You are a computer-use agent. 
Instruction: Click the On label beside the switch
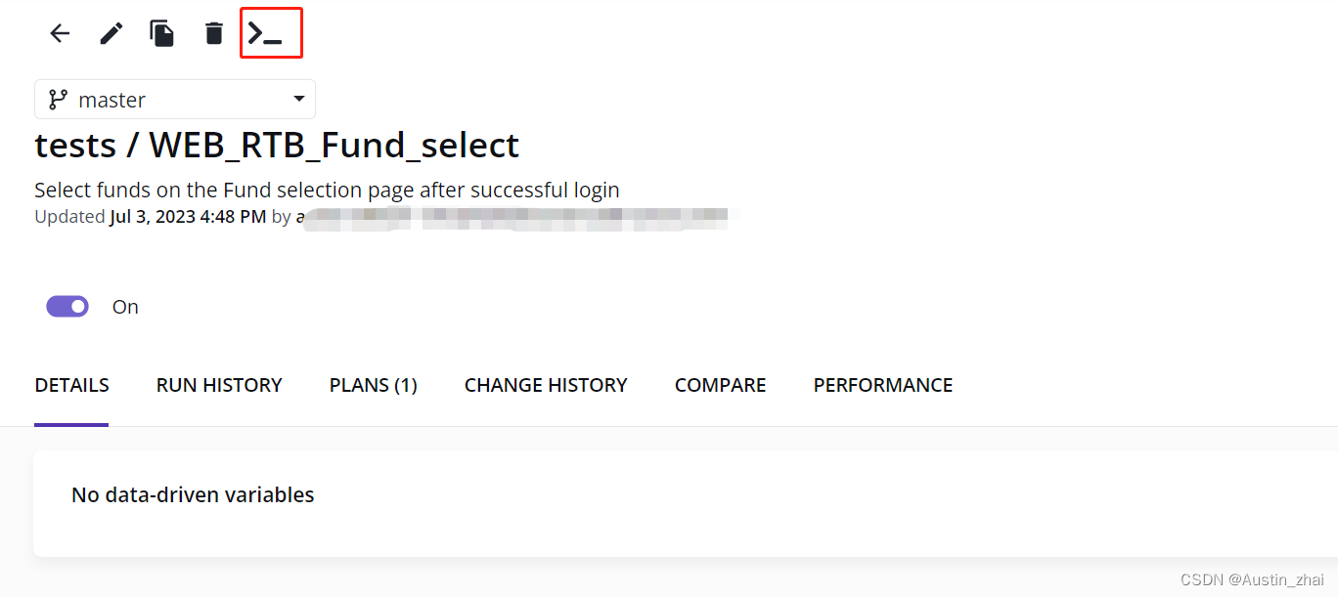[x=125, y=307]
